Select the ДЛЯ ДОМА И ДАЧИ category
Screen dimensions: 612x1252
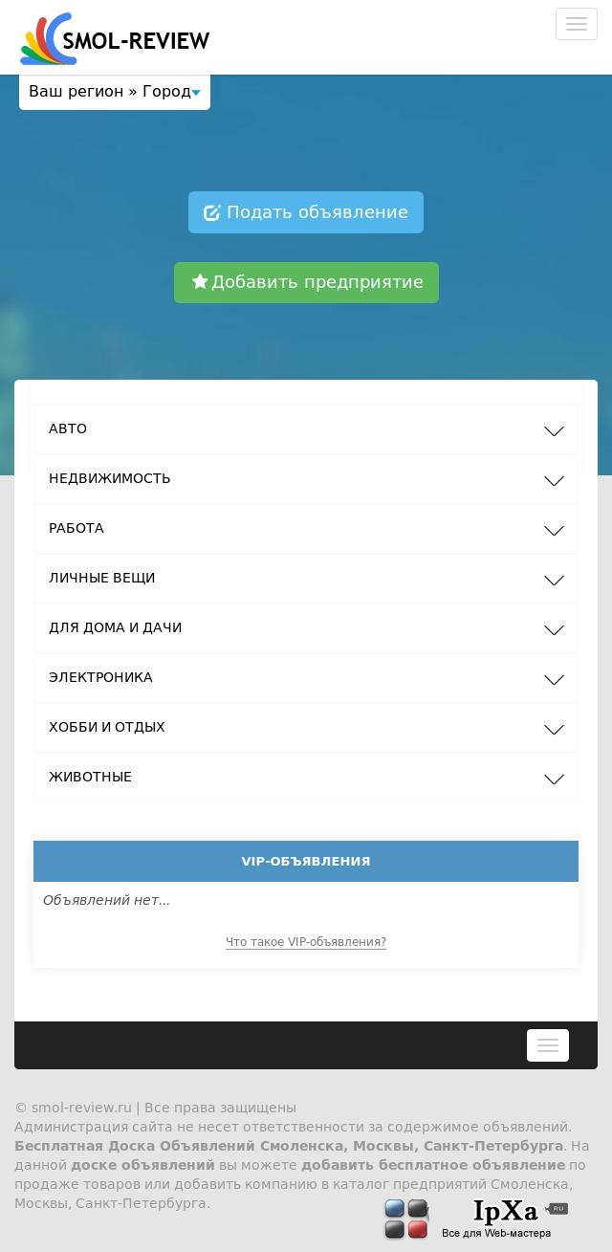click(x=306, y=628)
